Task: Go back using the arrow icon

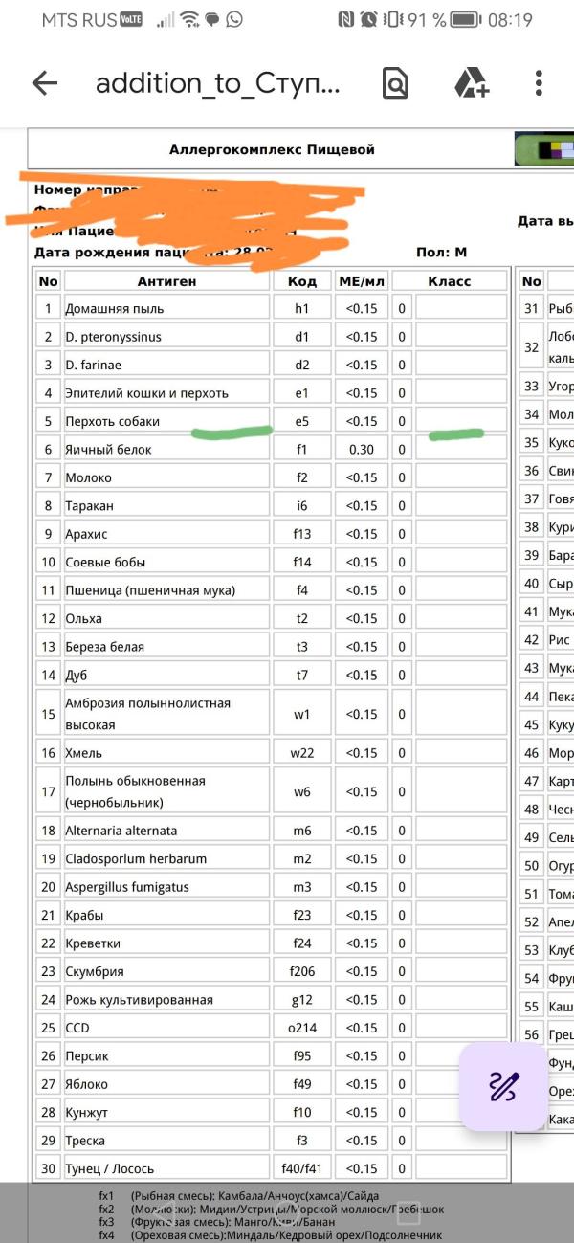Action: pyautogui.click(x=45, y=83)
